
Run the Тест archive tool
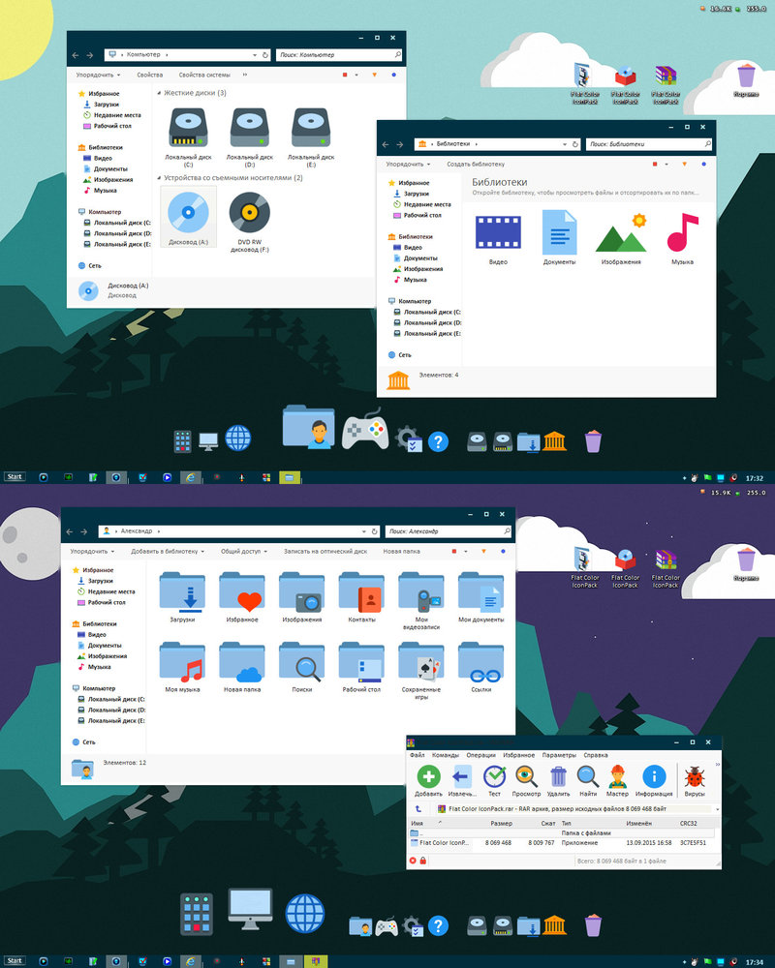[494, 774]
